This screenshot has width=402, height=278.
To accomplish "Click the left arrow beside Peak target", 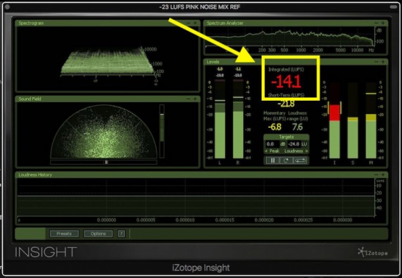I will [x=266, y=151].
